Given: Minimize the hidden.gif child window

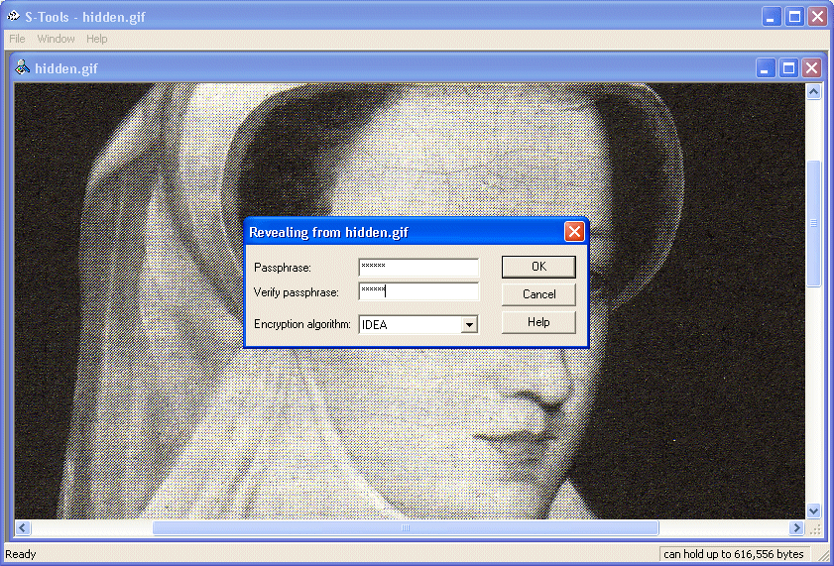Looking at the screenshot, I should [765, 68].
